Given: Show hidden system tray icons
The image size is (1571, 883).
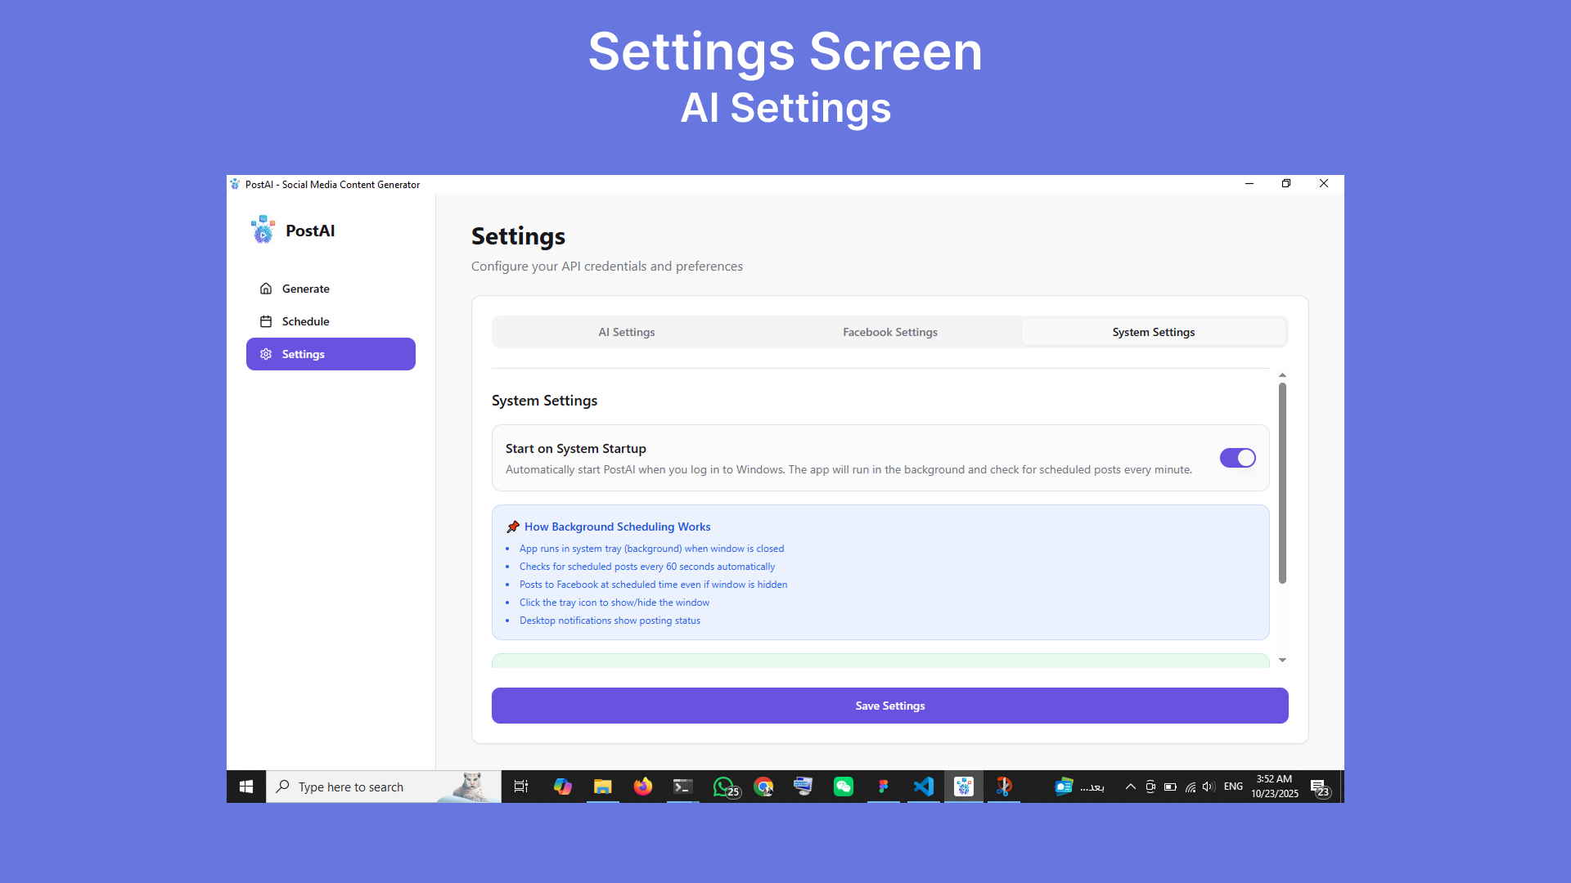Looking at the screenshot, I should (1130, 787).
